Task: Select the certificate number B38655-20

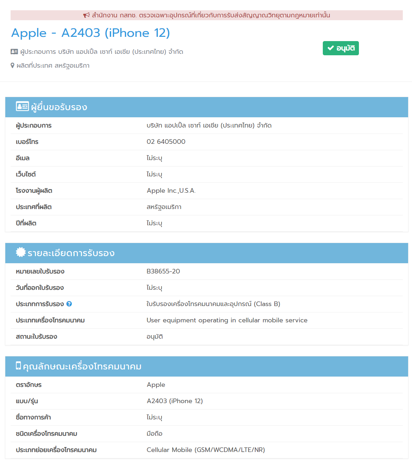Action: (x=163, y=271)
